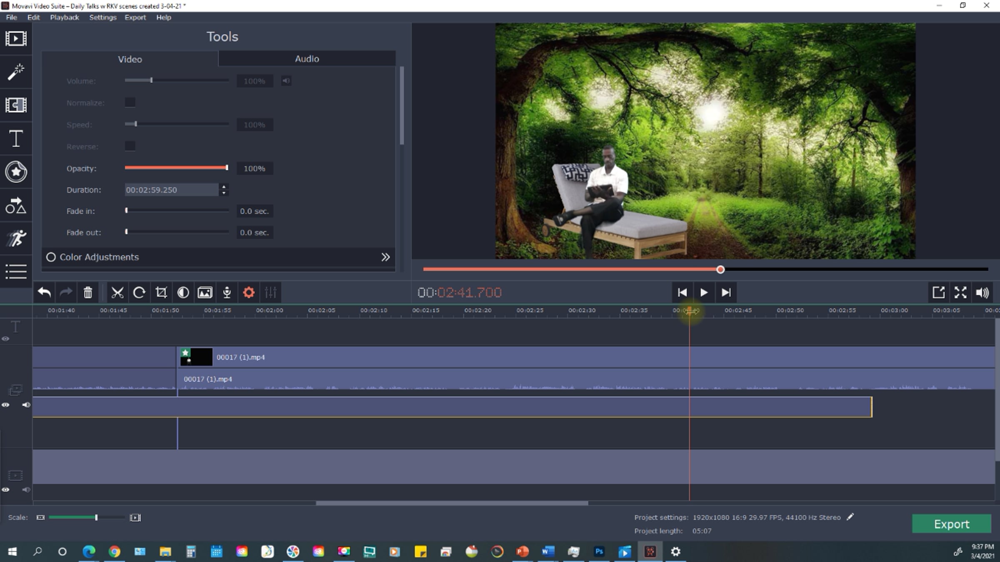Open the Titles text panel
The image size is (1000, 562).
(16, 139)
